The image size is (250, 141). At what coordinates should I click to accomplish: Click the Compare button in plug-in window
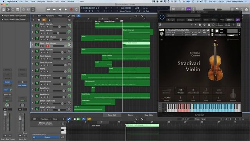point(181,20)
